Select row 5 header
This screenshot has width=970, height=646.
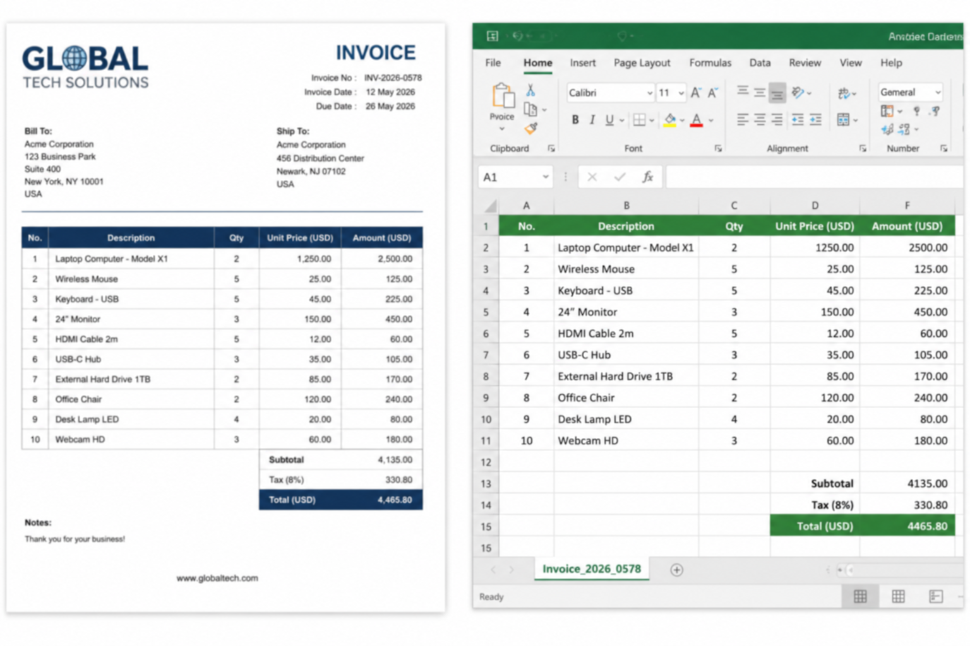(x=486, y=312)
